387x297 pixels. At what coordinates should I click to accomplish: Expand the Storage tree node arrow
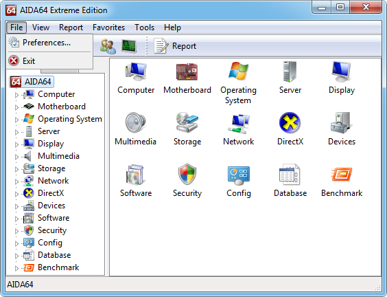pyautogui.click(x=16, y=169)
